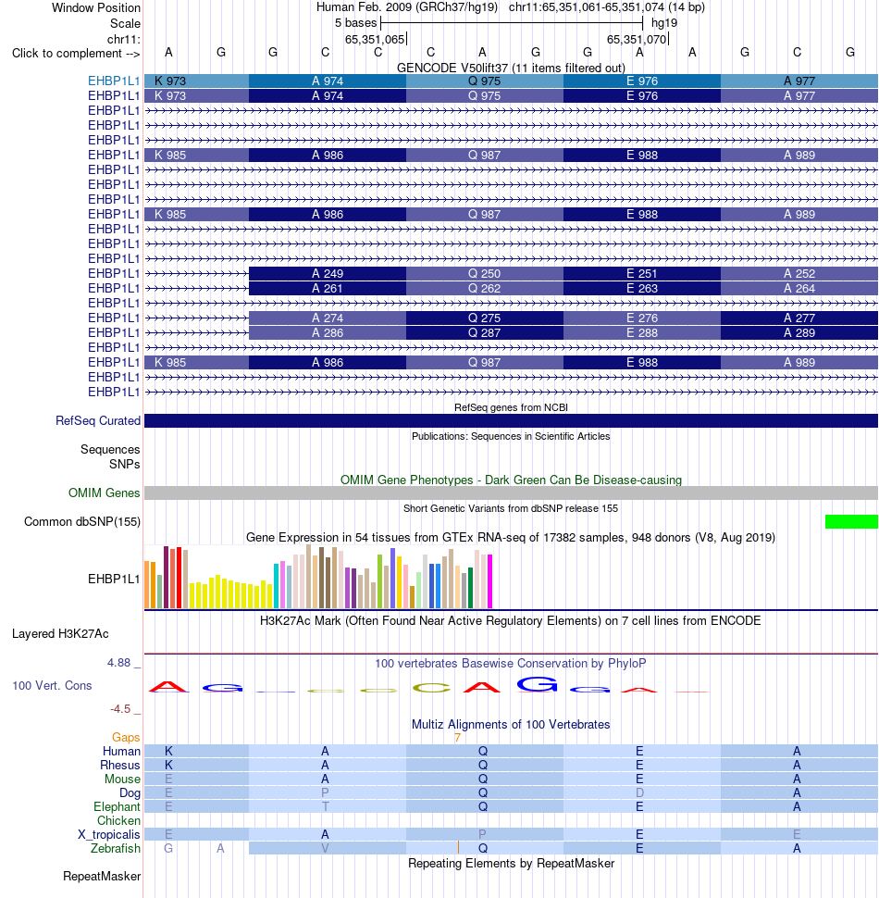The width and height of the screenshot is (879, 898).
Task: Click the 'D' residue in Dog row
Action: pos(639,792)
